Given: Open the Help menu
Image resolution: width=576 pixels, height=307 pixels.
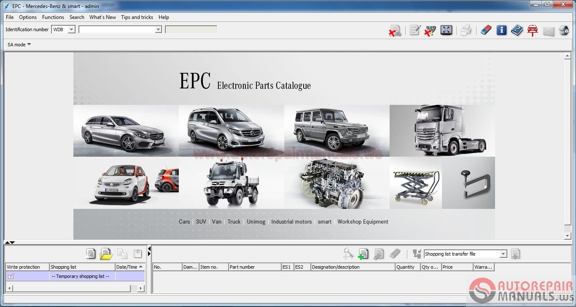Looking at the screenshot, I should point(164,17).
